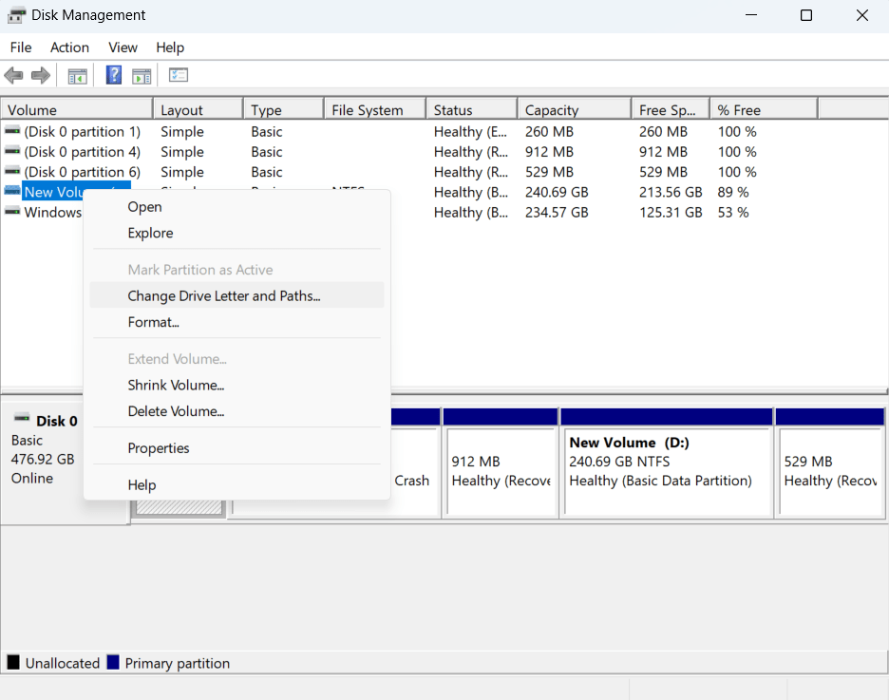
Task: Select the Disk 0 partition 1 drive icon
Action: coord(12,131)
